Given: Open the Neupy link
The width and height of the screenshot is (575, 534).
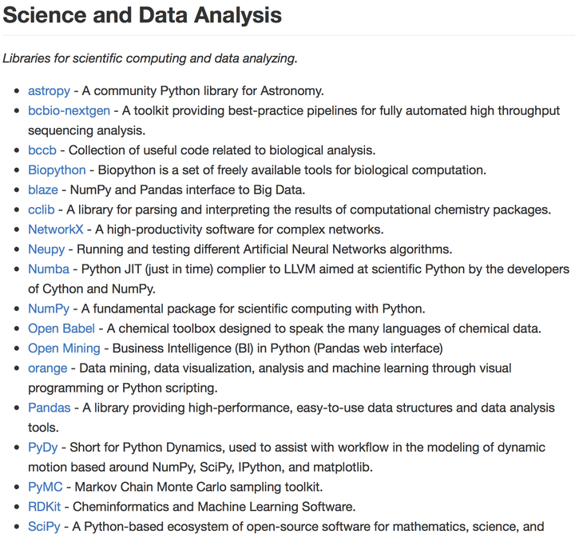Looking at the screenshot, I should (x=46, y=249).
